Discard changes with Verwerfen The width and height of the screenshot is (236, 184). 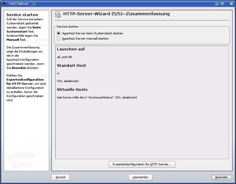tap(140, 177)
